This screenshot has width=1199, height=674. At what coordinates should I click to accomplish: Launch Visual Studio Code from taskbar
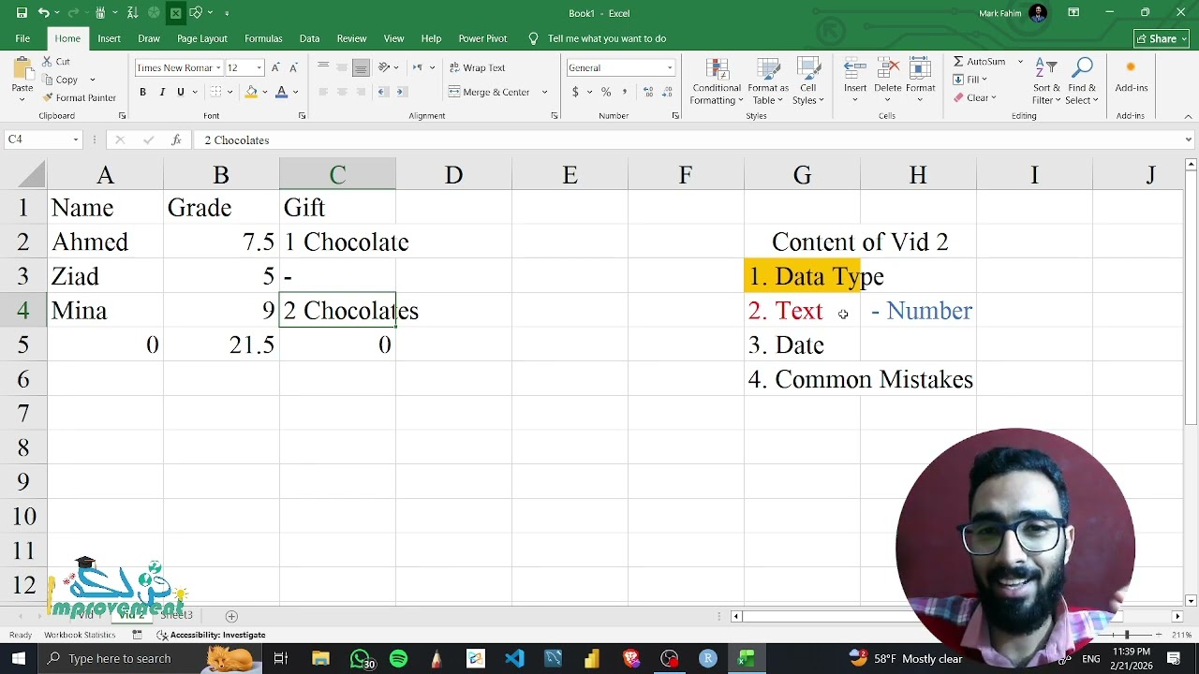pyautogui.click(x=514, y=659)
